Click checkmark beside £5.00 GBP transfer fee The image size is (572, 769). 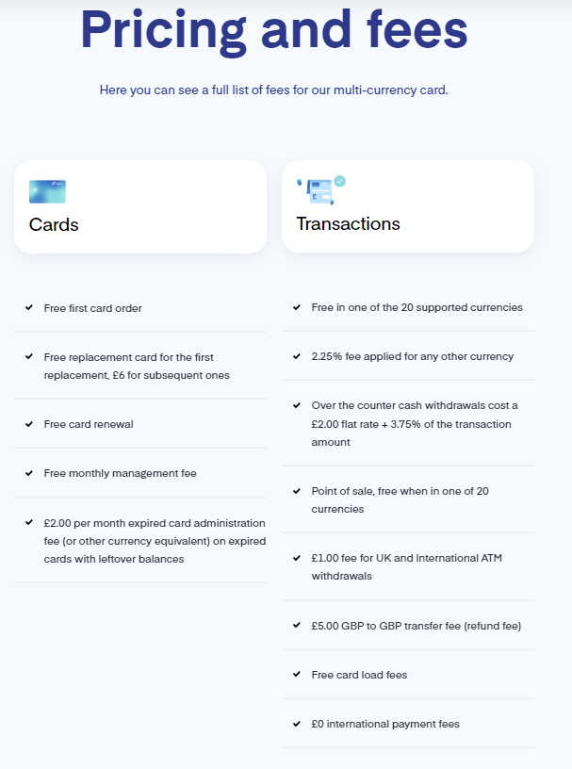tap(296, 626)
